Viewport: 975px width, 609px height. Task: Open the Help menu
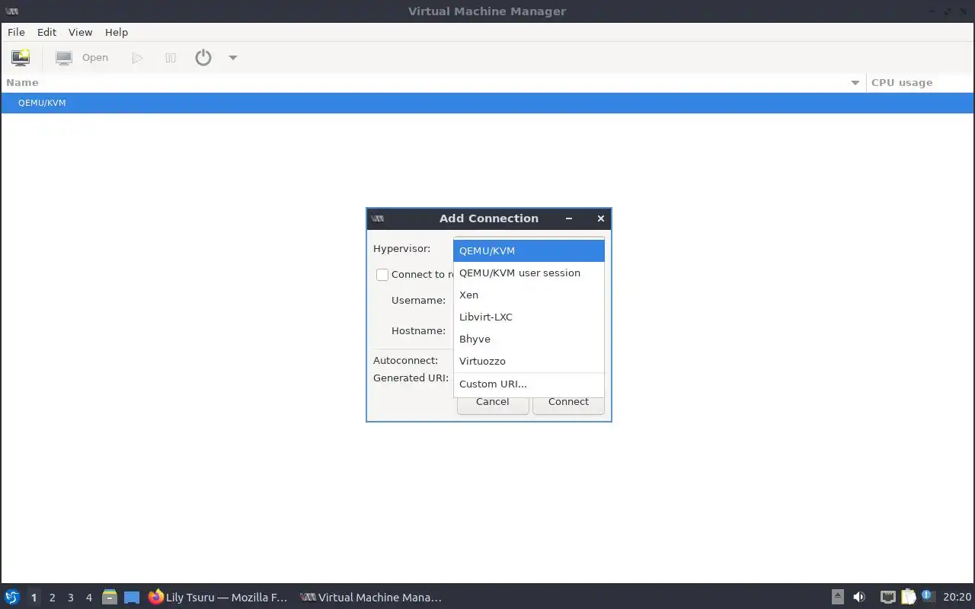tap(117, 32)
